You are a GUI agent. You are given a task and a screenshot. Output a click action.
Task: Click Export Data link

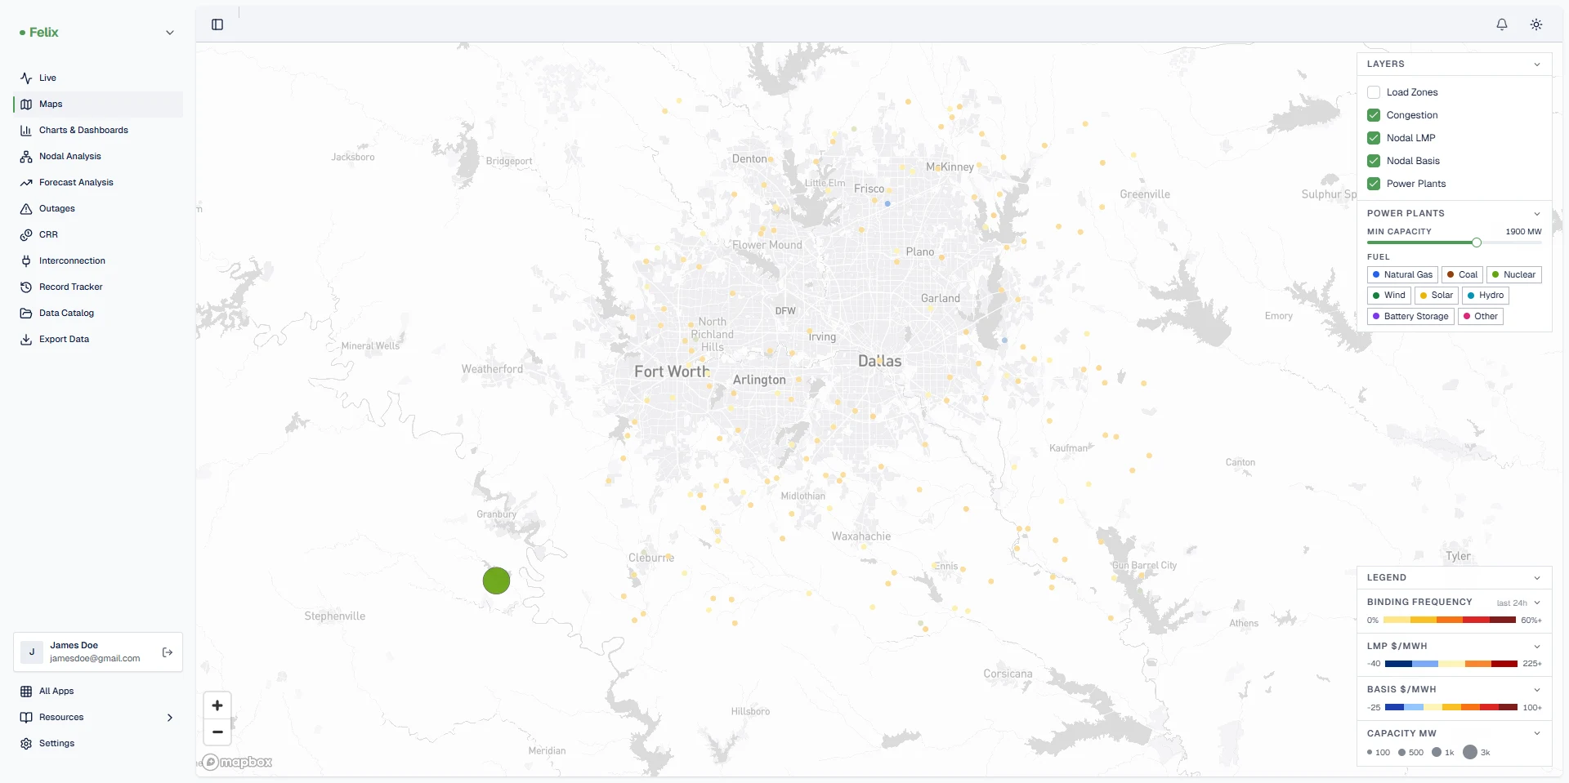click(x=98, y=340)
